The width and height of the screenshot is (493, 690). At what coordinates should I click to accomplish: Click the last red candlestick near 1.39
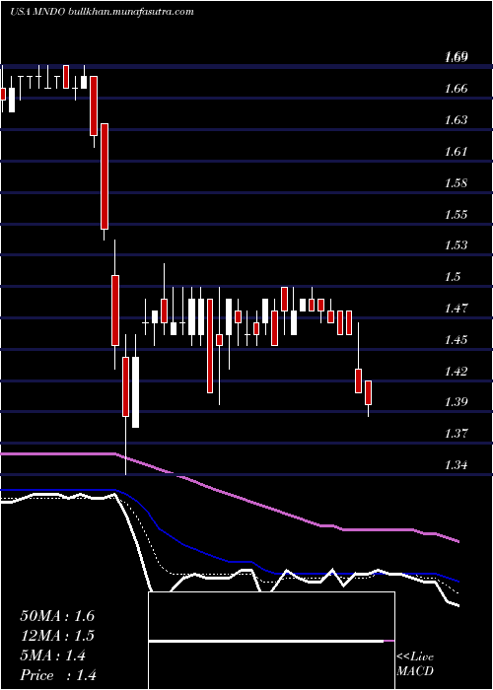pyautogui.click(x=369, y=392)
